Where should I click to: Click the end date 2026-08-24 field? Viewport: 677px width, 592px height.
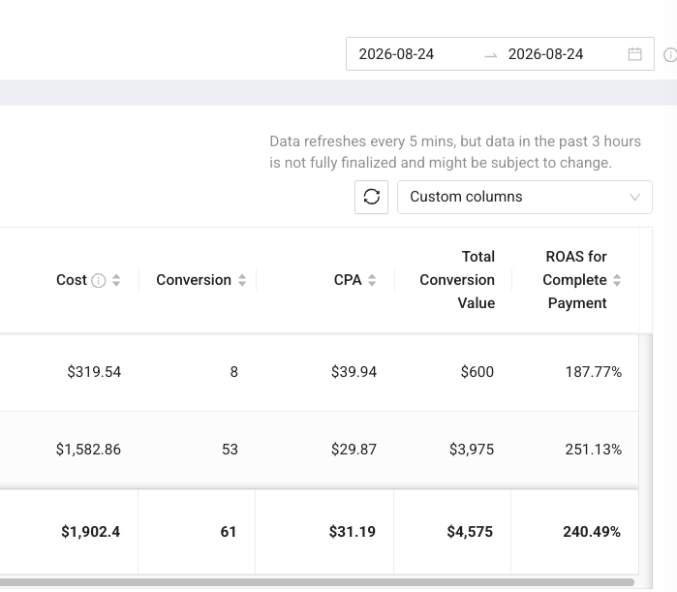pos(545,54)
